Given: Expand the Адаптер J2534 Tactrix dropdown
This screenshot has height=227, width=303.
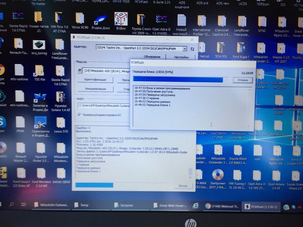Looking at the screenshot, I should [x=185, y=49].
